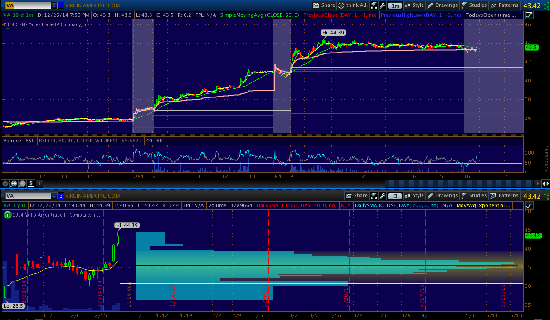
Task: Open chart settings wrench in upper toolbar
Action: (383, 5)
